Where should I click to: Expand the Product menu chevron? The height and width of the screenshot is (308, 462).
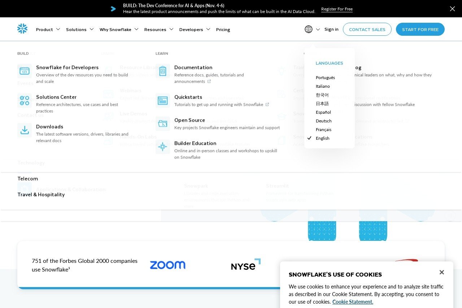[x=58, y=29]
